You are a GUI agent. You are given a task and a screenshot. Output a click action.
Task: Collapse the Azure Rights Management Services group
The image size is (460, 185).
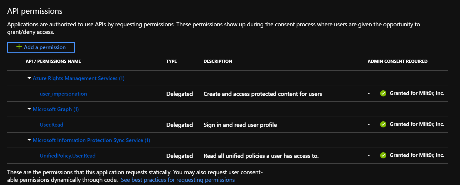tap(29, 78)
